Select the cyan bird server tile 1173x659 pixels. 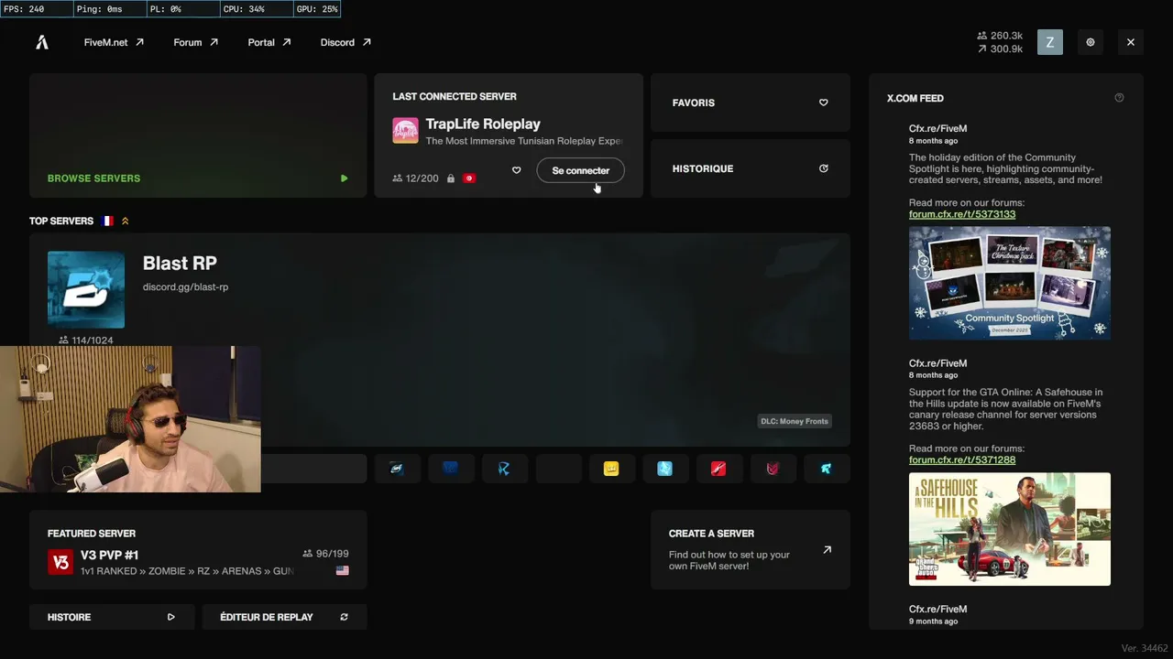(826, 469)
